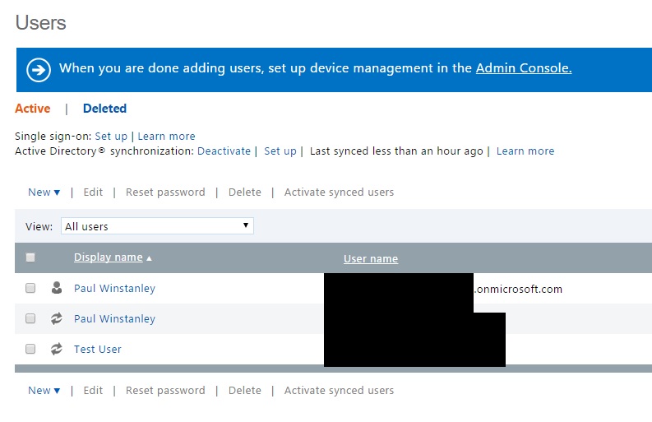The image size is (652, 422).
Task: Switch to the Active users tab
Action: pos(33,109)
